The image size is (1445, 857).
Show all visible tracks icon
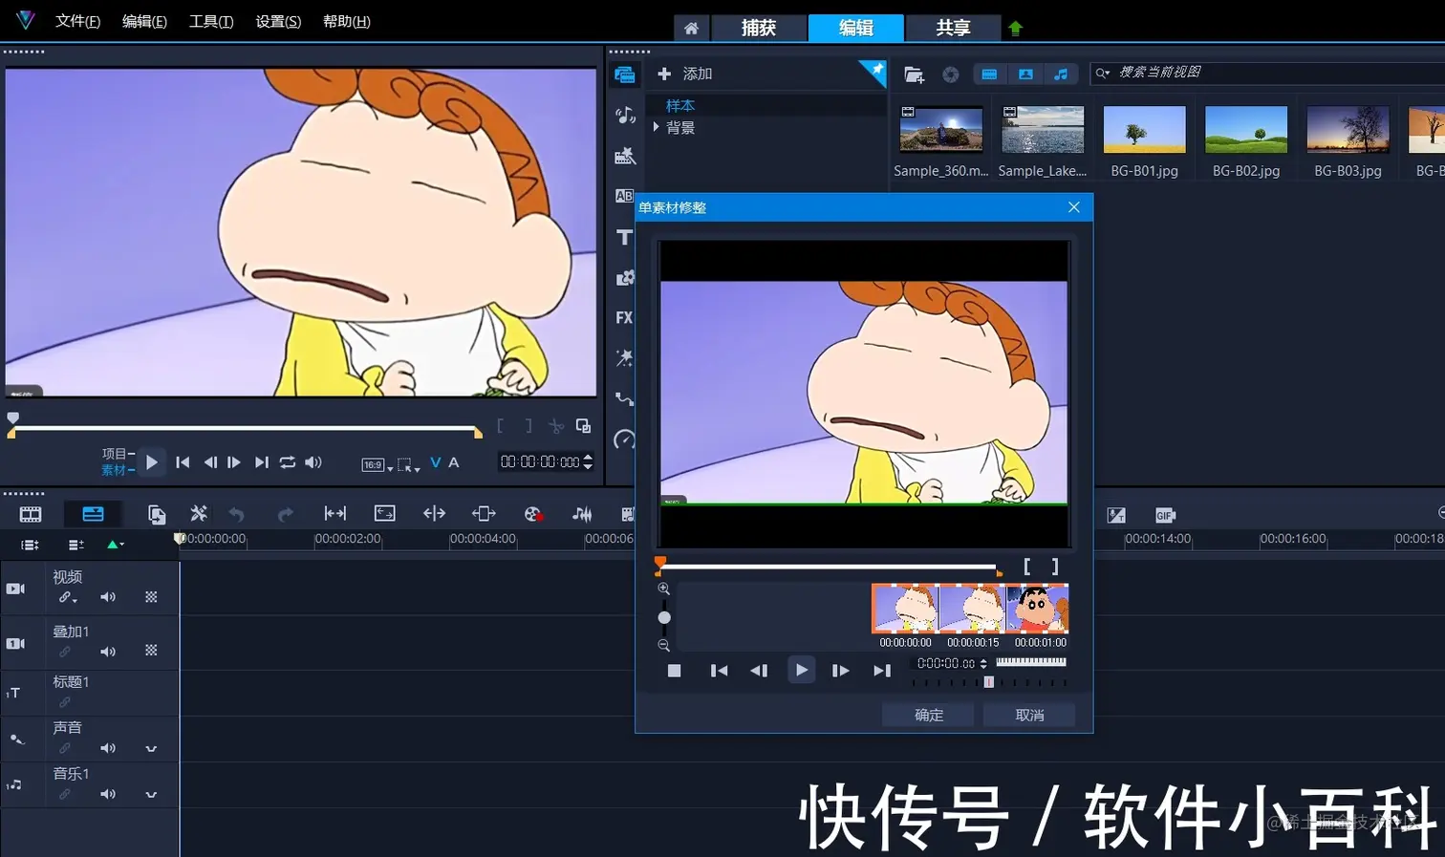pos(30,545)
